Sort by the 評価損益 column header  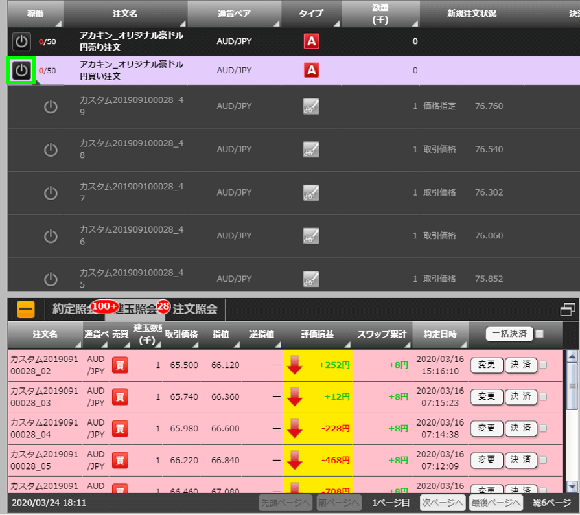point(318,334)
